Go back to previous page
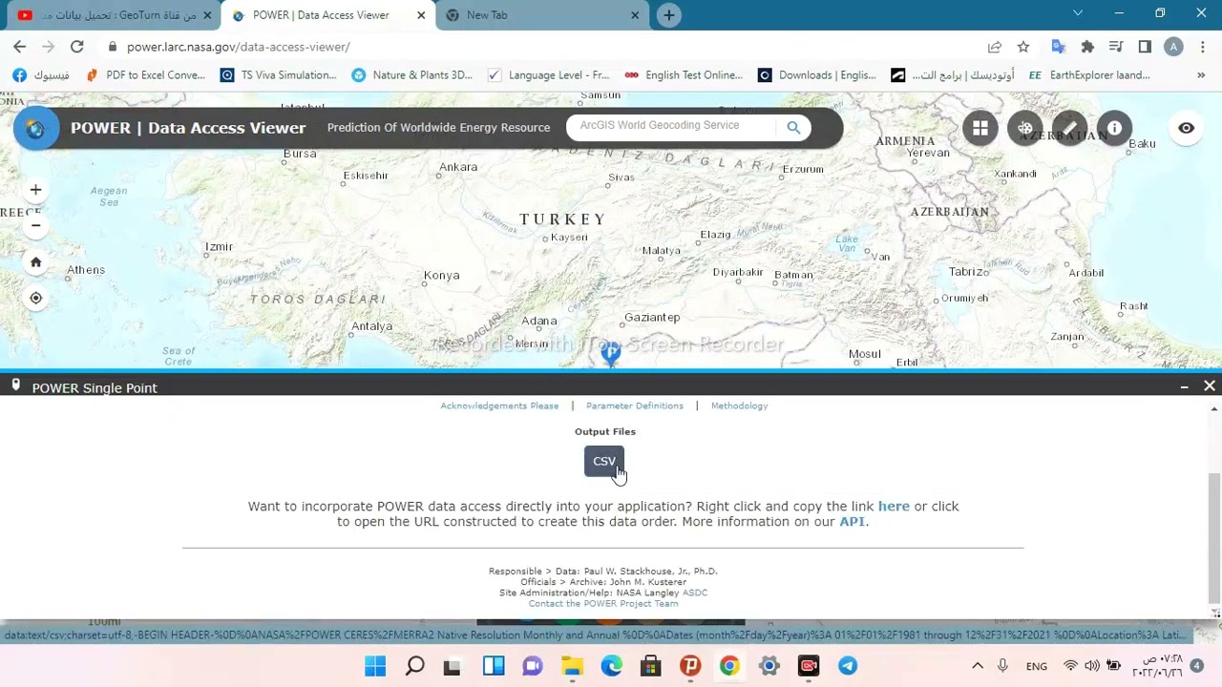The height and width of the screenshot is (687, 1222). [20, 47]
